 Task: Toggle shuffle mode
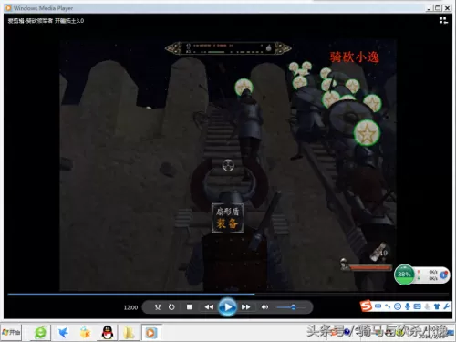point(158,307)
